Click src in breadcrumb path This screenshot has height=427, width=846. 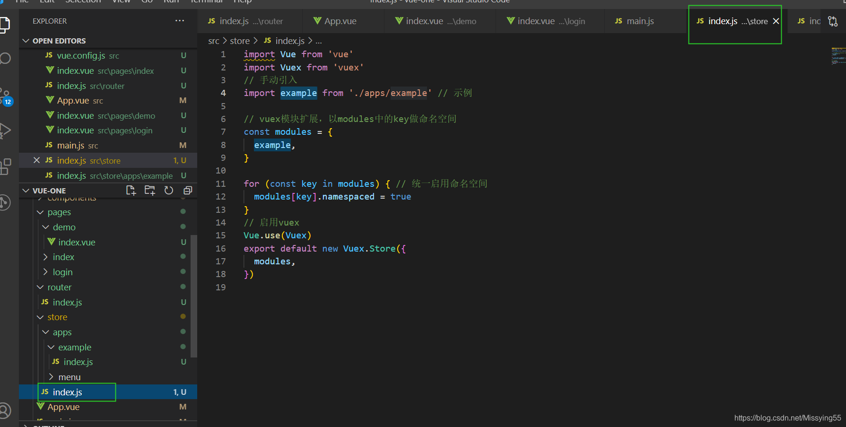[x=214, y=41]
